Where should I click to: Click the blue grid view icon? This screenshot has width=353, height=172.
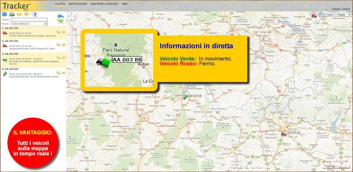[4, 14]
